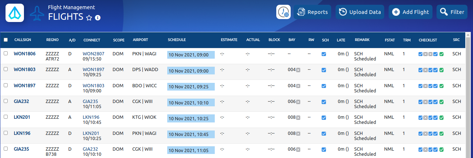The image size is (473, 158).
Task: Sort table by CALLSIGN column header
Action: (x=22, y=40)
